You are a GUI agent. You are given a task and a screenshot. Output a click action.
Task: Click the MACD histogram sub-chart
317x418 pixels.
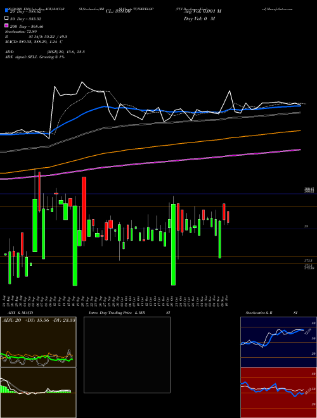tap(38, 393)
